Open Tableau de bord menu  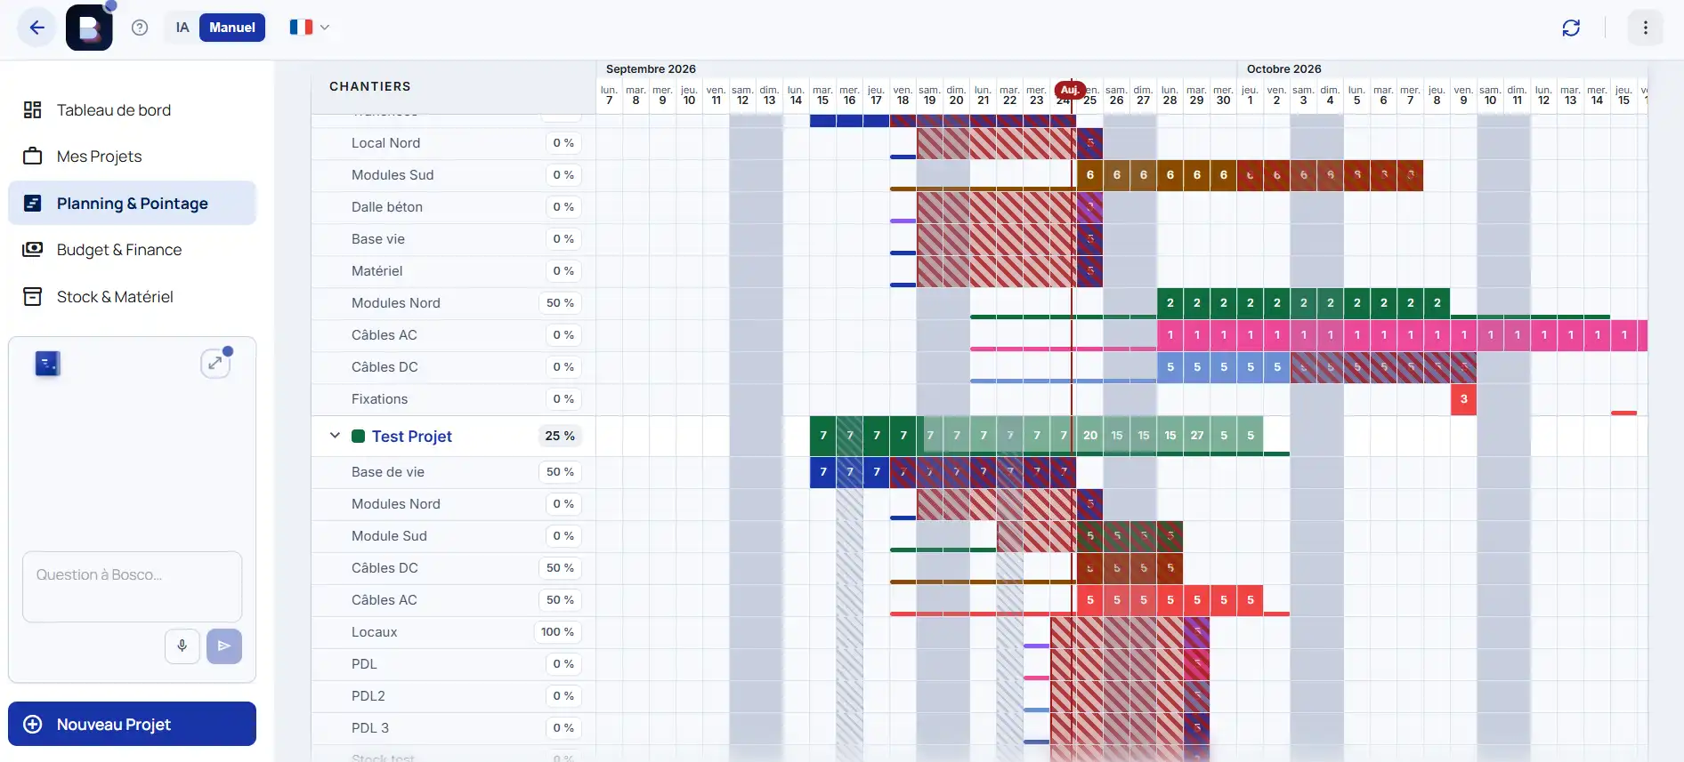pyautogui.click(x=132, y=110)
